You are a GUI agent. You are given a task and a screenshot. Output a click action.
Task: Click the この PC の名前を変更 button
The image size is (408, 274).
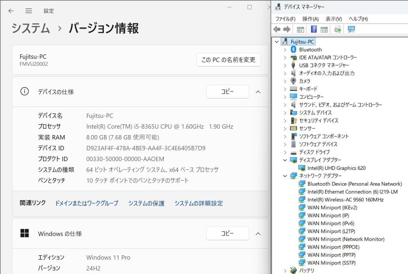pos(229,60)
